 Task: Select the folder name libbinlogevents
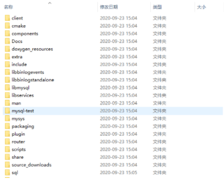28,72
